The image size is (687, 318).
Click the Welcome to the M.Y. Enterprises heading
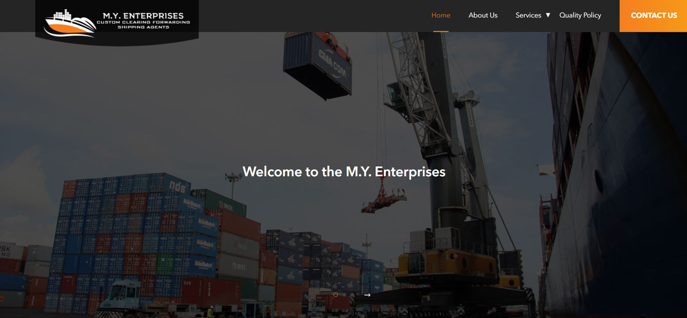tap(344, 171)
